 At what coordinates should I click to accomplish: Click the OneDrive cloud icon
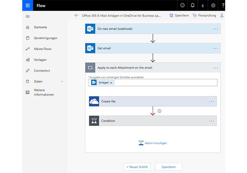point(94,101)
